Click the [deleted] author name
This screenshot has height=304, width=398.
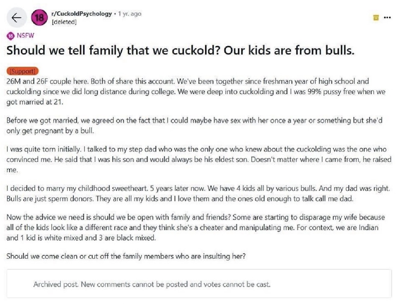[x=64, y=22]
